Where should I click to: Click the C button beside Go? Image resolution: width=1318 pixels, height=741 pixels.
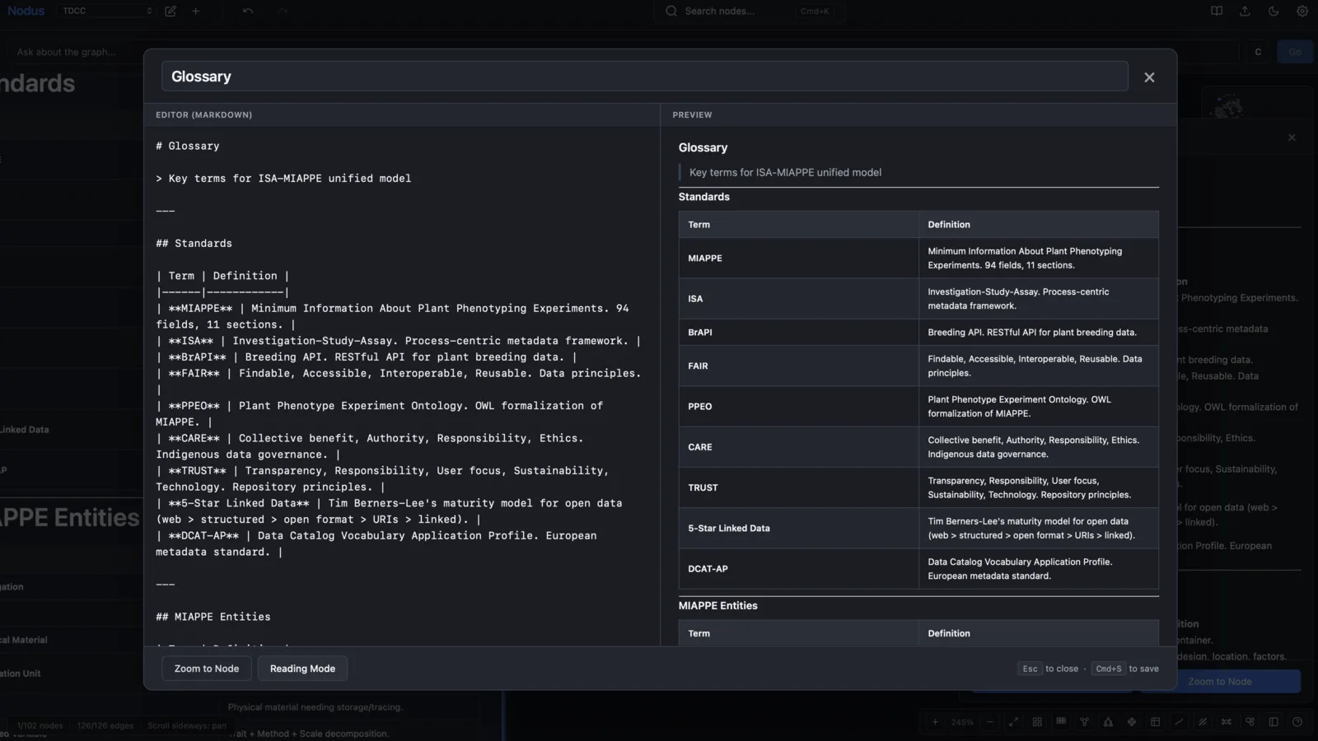[x=1258, y=52]
